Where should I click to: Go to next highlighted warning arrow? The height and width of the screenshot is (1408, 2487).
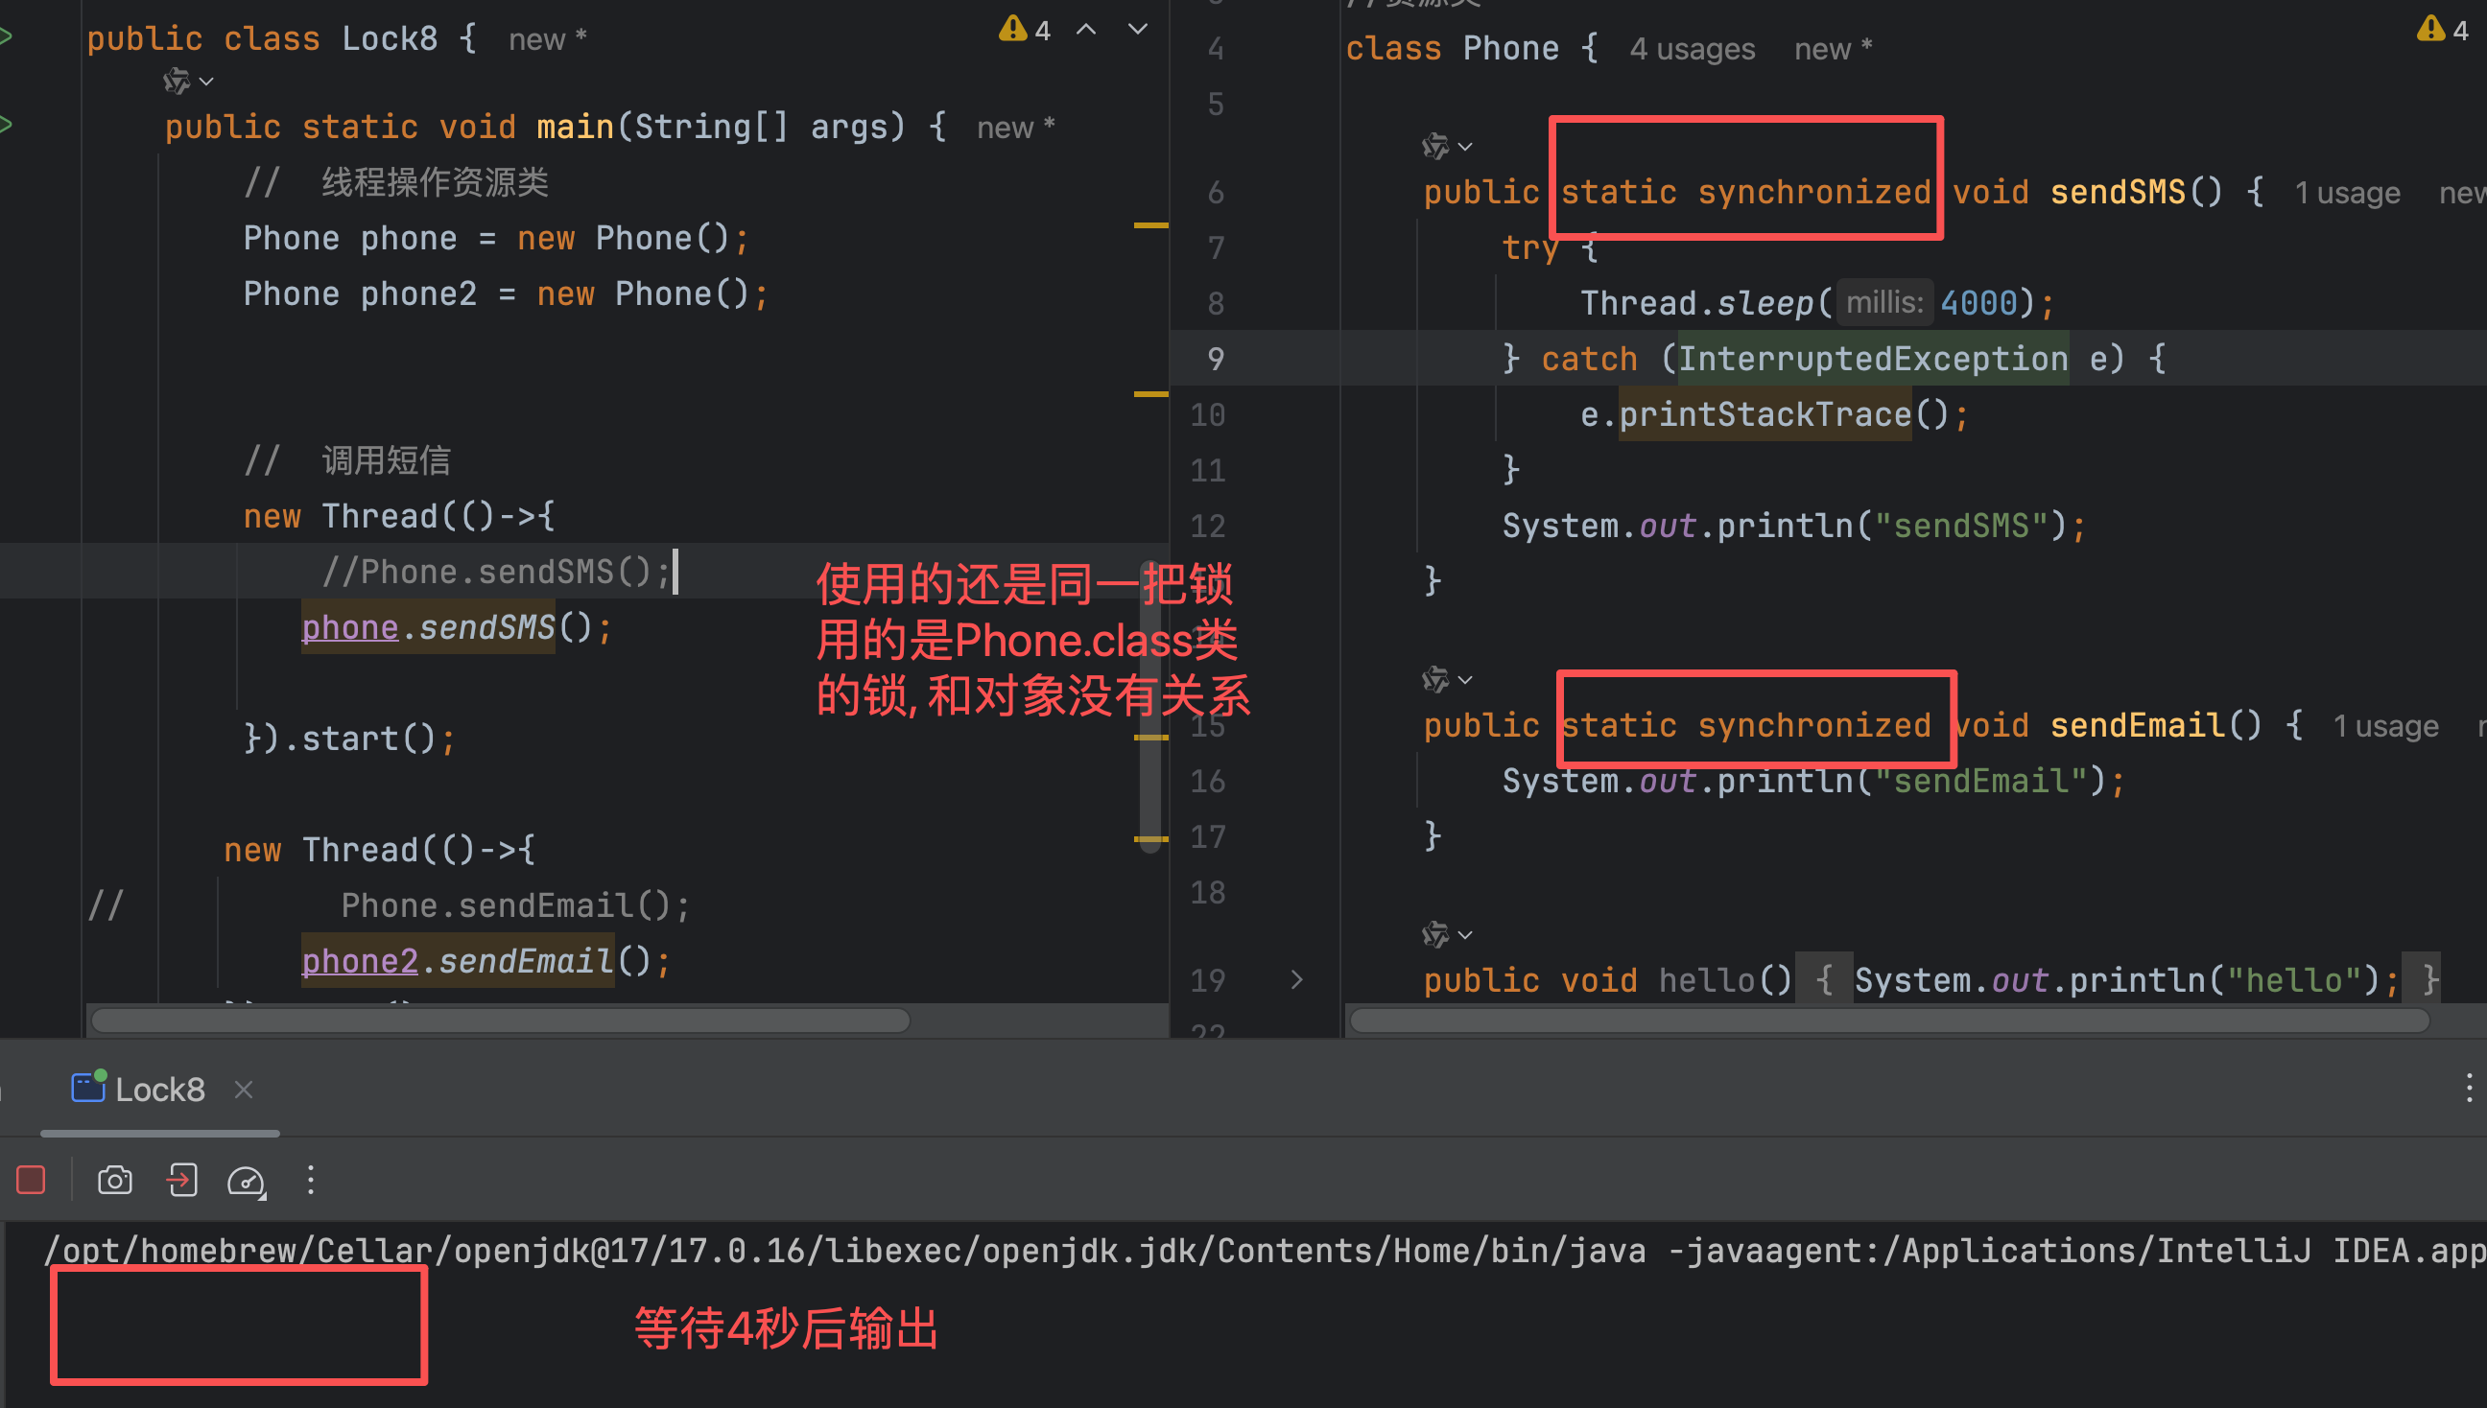click(x=1138, y=30)
